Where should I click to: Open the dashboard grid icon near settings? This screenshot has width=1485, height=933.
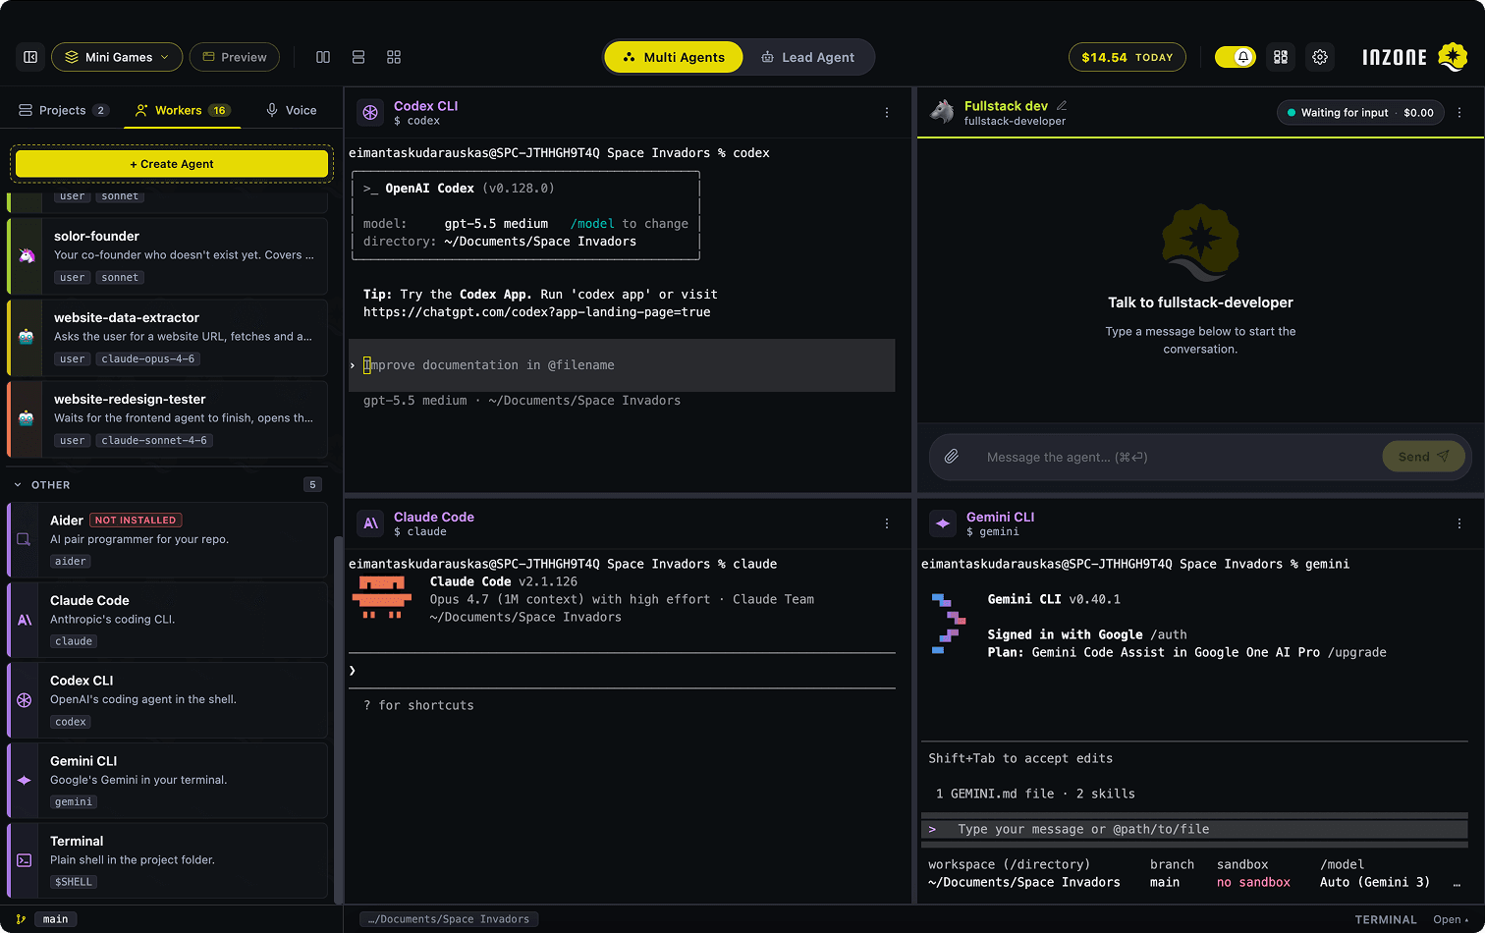pyautogui.click(x=1281, y=57)
